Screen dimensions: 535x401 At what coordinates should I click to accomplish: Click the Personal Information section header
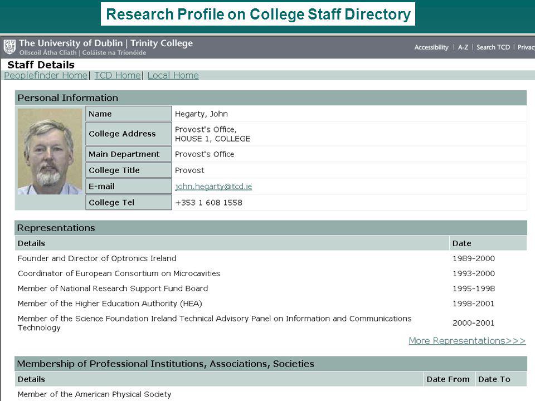click(271, 98)
